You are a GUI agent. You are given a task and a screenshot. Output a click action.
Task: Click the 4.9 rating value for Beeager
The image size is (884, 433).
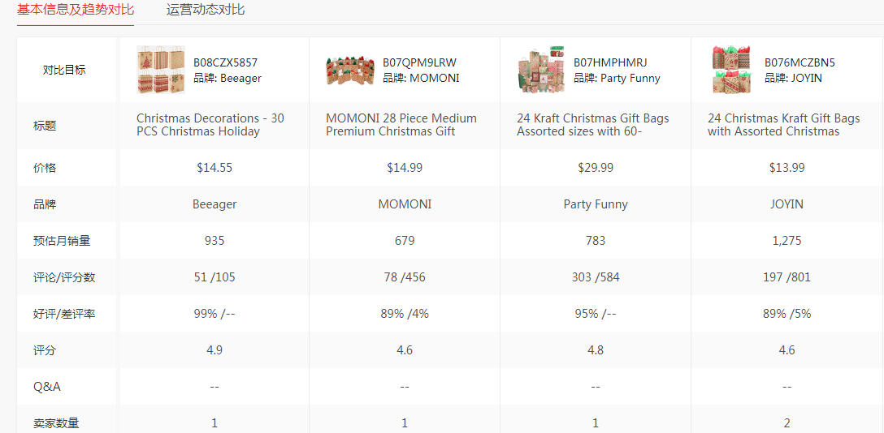point(214,350)
